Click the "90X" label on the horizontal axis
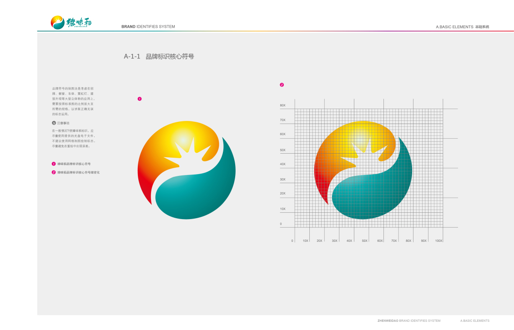 coord(424,241)
